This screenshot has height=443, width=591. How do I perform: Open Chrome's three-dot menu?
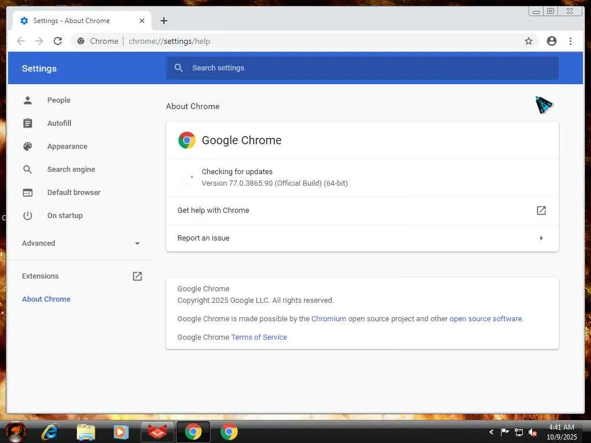point(570,41)
